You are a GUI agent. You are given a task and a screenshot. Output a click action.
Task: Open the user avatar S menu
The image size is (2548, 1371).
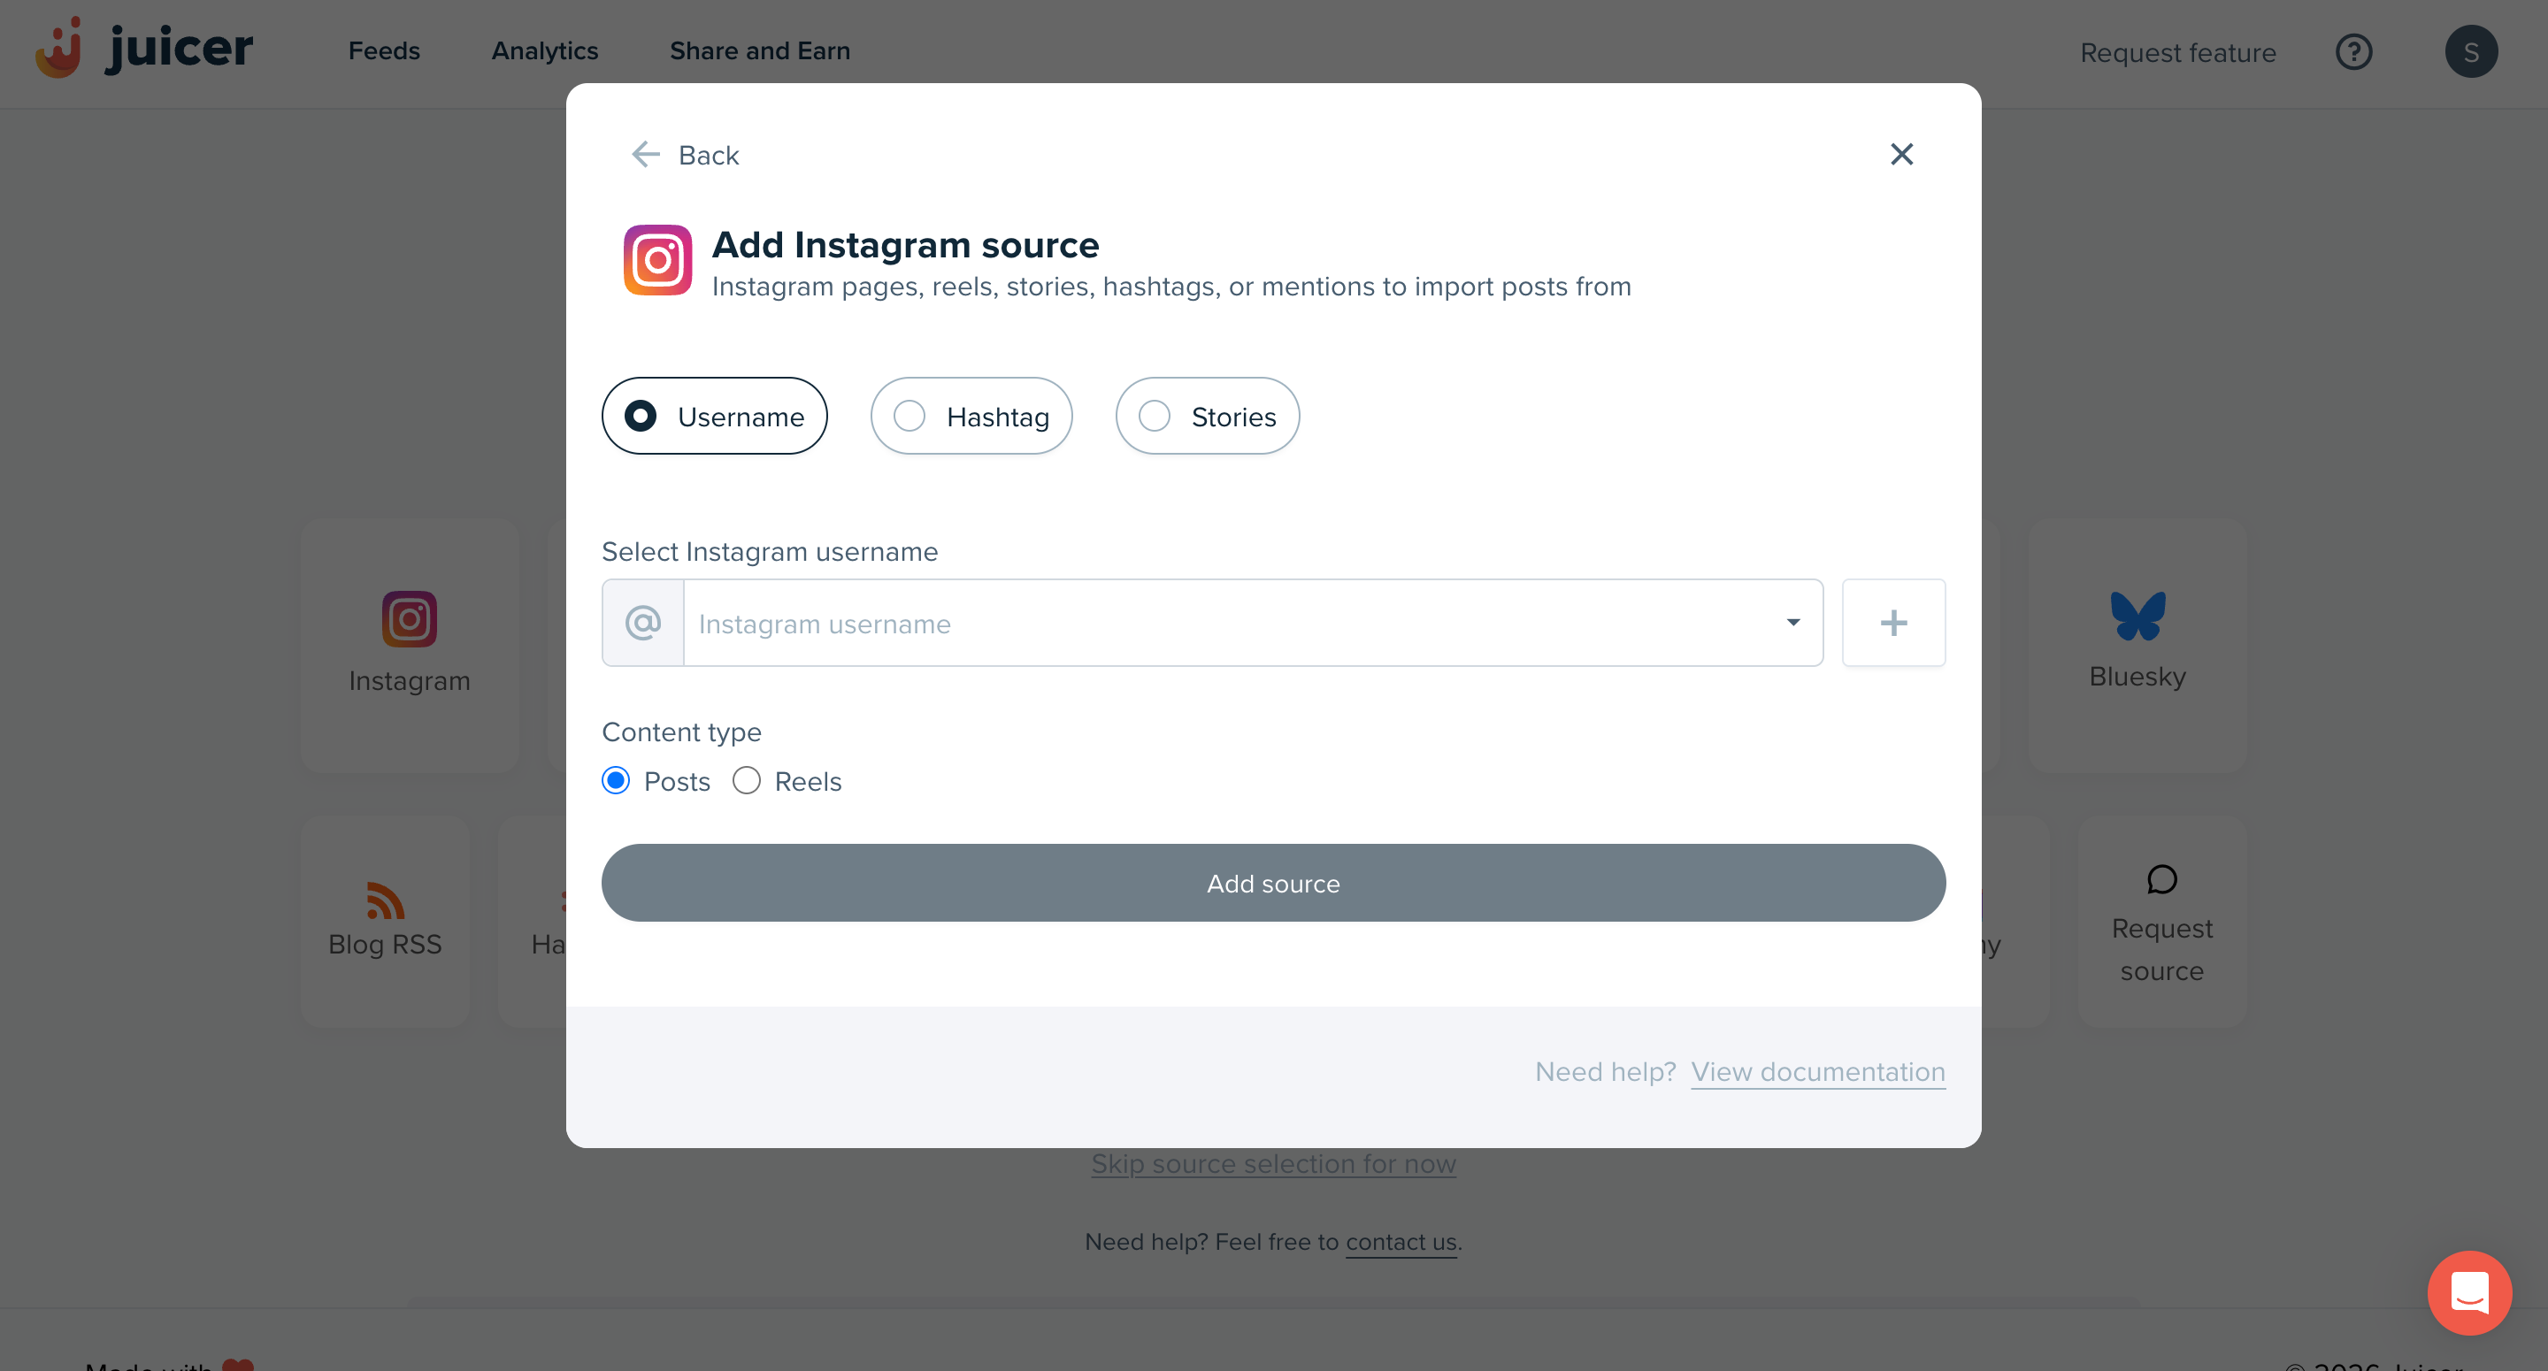pyautogui.click(x=2470, y=51)
